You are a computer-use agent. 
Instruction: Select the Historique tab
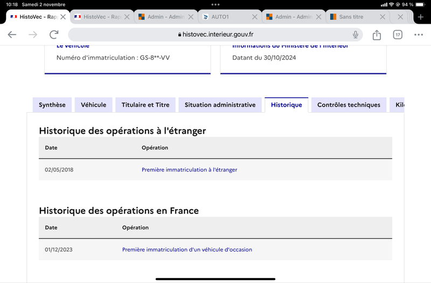click(x=287, y=105)
